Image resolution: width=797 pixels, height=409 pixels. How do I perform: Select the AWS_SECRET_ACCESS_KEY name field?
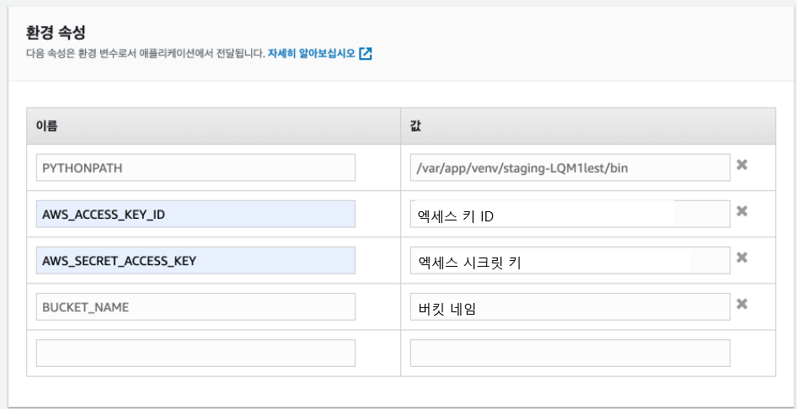[195, 260]
